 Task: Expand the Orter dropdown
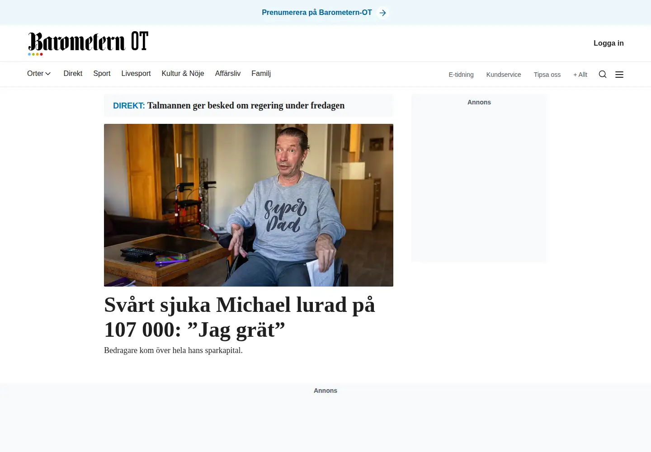[x=39, y=74]
